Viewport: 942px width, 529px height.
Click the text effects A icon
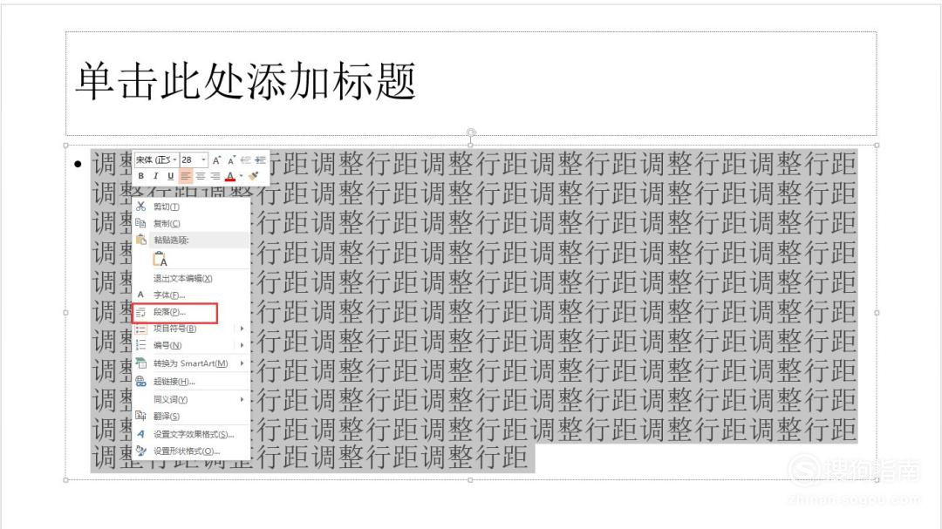pos(140,433)
